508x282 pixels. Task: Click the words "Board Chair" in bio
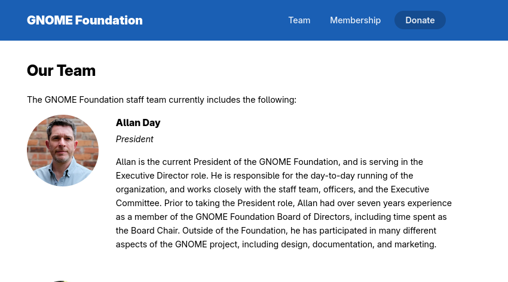(x=154, y=231)
